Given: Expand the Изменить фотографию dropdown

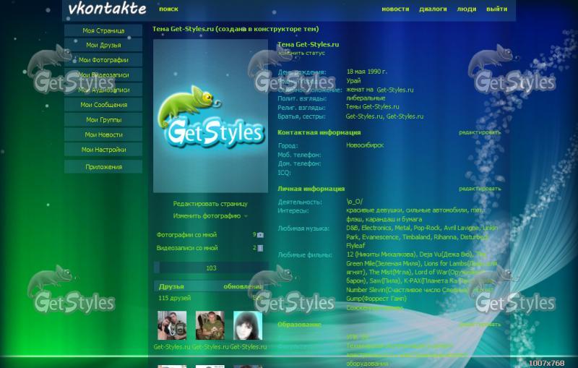Looking at the screenshot, I should (210, 216).
